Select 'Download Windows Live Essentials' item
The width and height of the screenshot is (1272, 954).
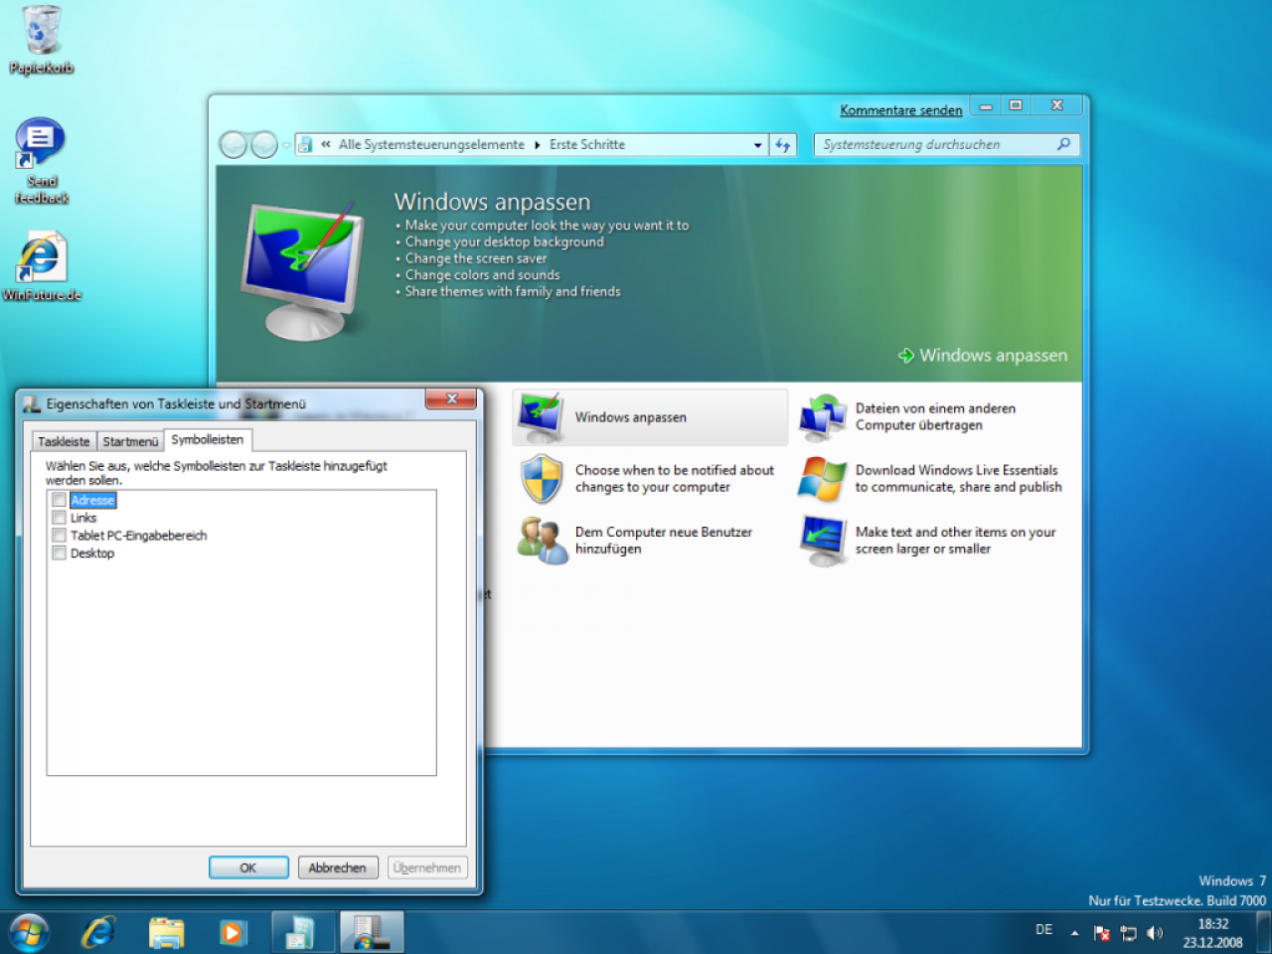[x=958, y=479]
